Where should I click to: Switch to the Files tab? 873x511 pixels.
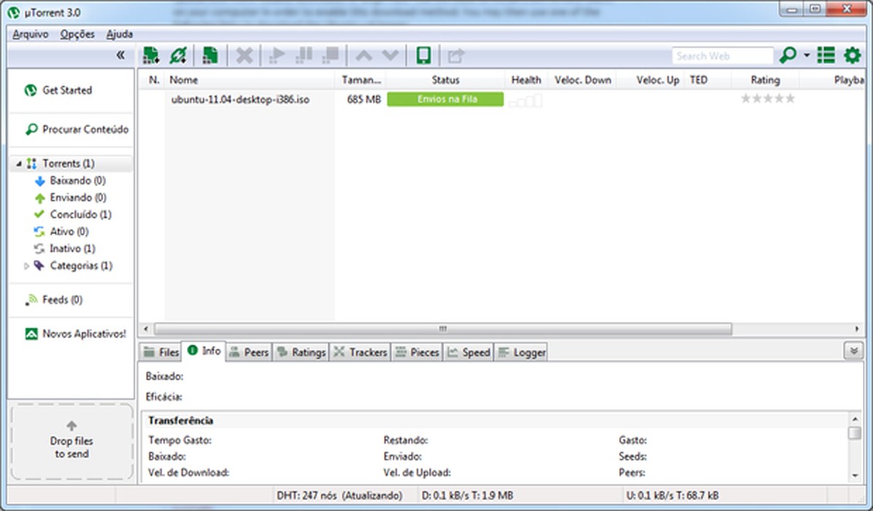pos(161,353)
